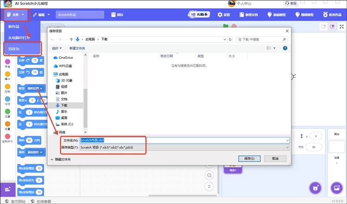Click the blue help icon in dialog
This screenshot has height=204, width=347.
[285, 48]
